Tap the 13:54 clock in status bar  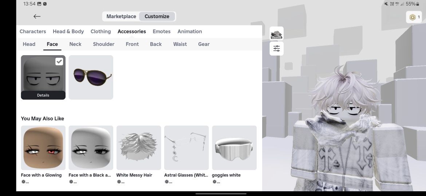[x=29, y=4]
